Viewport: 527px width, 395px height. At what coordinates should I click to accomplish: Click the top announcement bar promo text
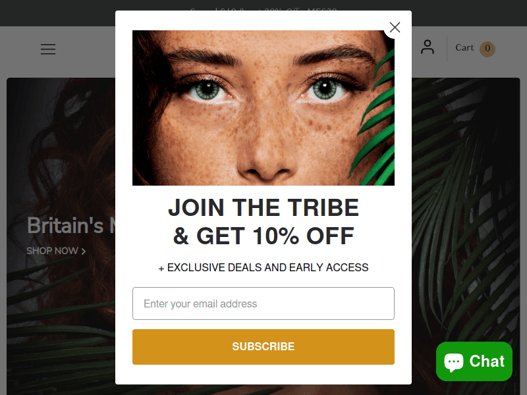[263, 11]
